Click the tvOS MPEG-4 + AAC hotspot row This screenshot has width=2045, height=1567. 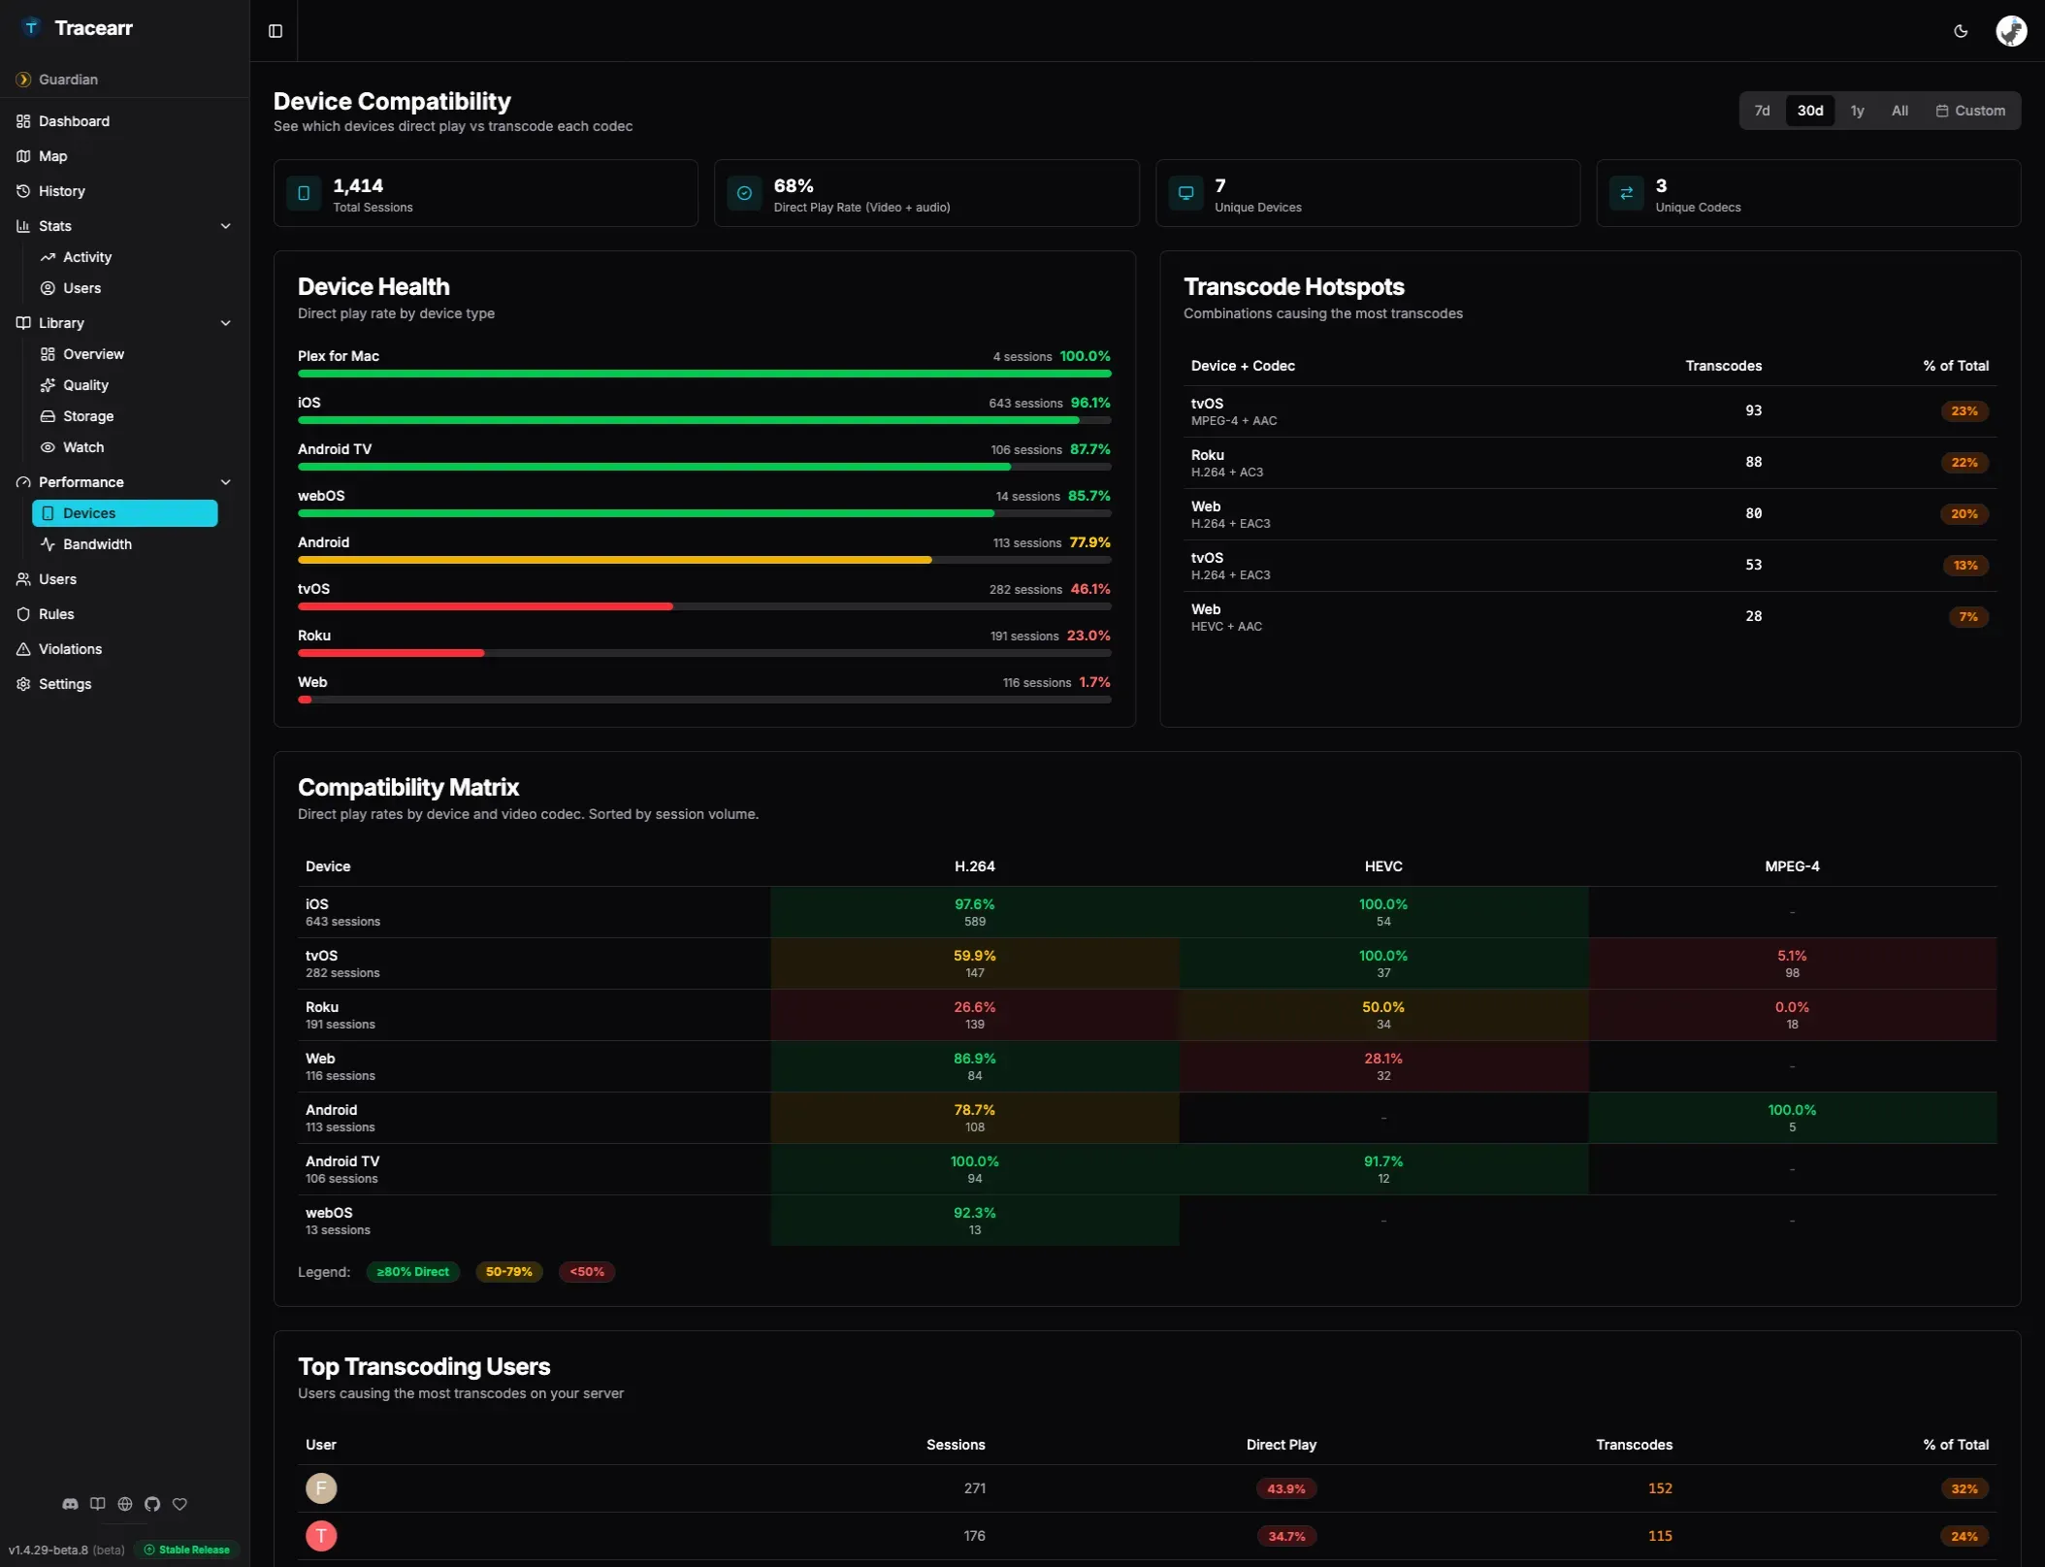pyautogui.click(x=1589, y=411)
